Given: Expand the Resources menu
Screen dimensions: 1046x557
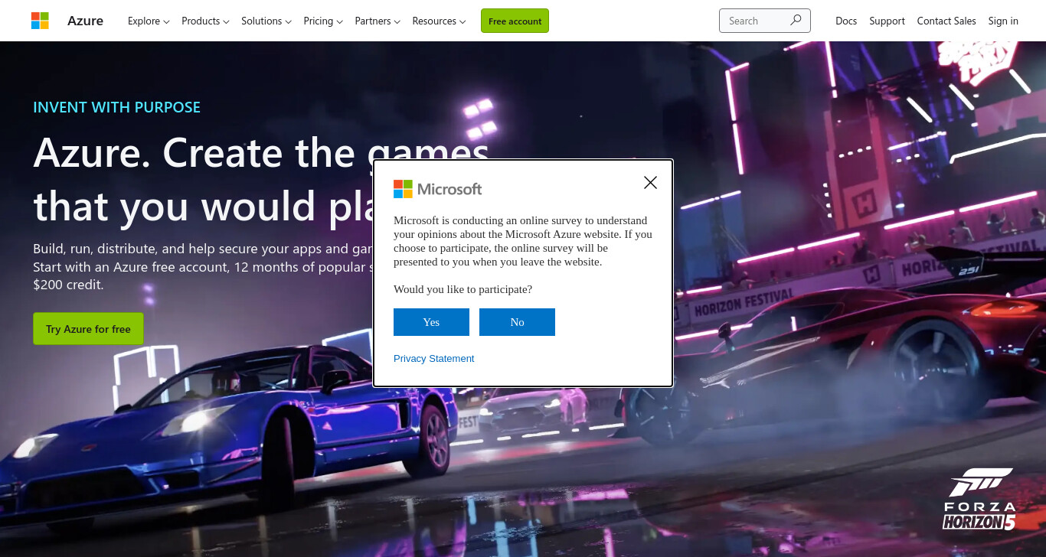Looking at the screenshot, I should click(439, 21).
